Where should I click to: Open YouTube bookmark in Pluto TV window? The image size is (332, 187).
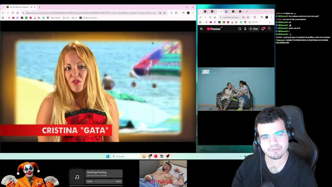point(13,18)
